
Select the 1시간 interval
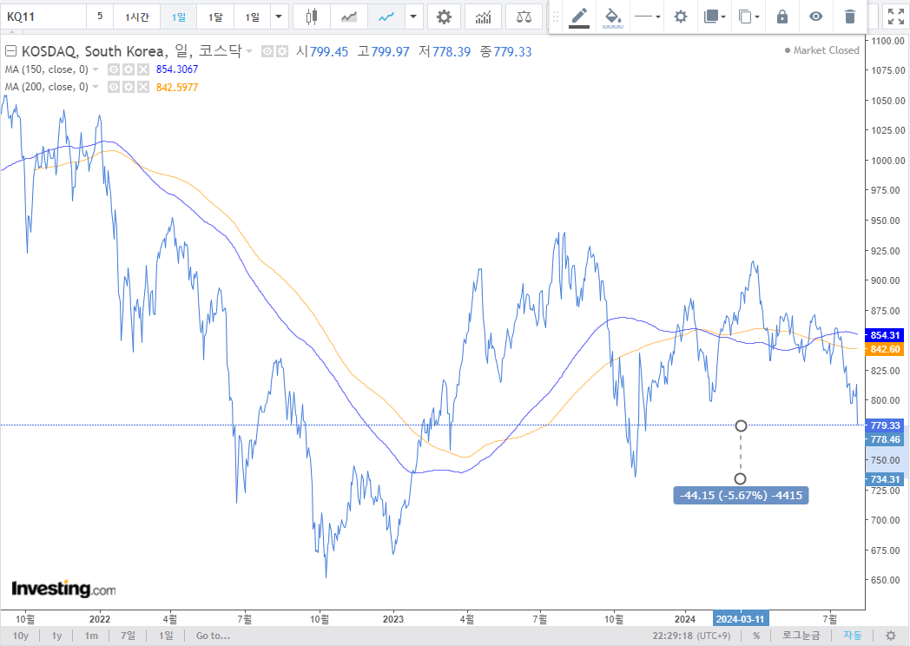[137, 16]
